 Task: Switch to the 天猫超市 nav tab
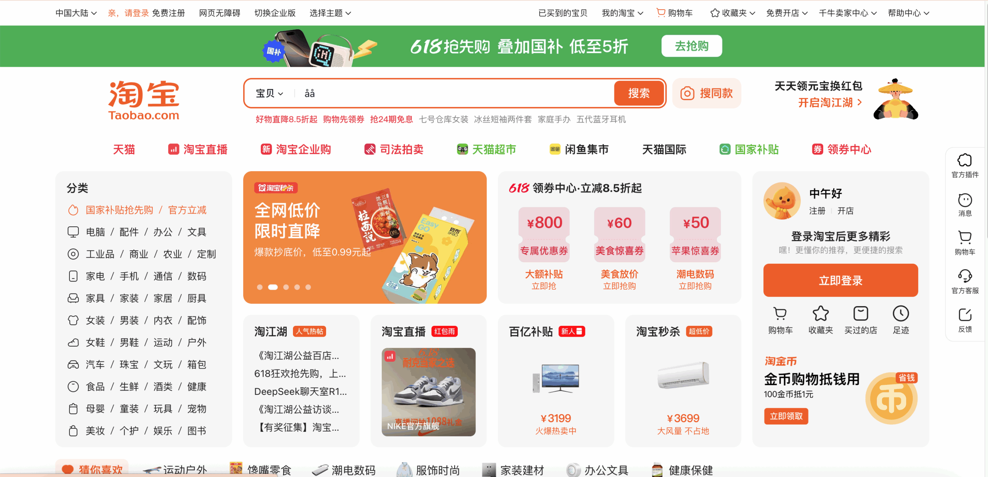pyautogui.click(x=486, y=149)
